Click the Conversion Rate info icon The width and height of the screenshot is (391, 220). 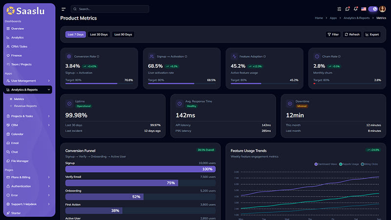click(98, 57)
